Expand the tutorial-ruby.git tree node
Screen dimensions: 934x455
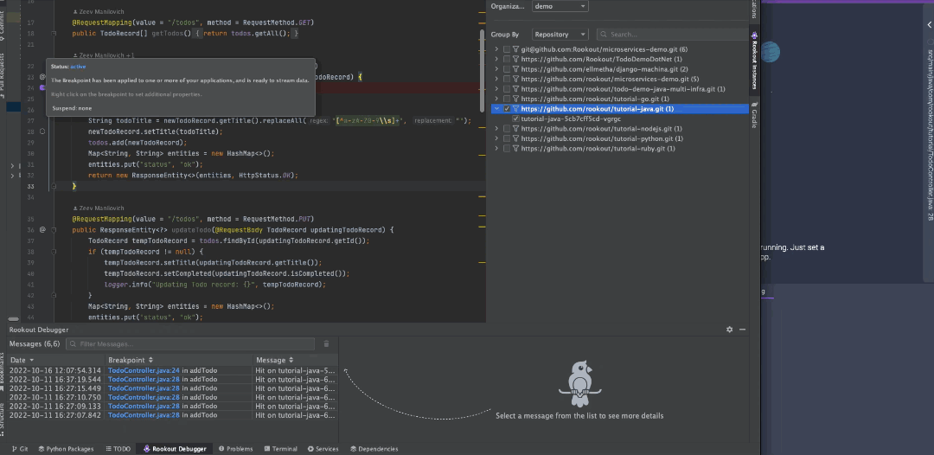[496, 148]
